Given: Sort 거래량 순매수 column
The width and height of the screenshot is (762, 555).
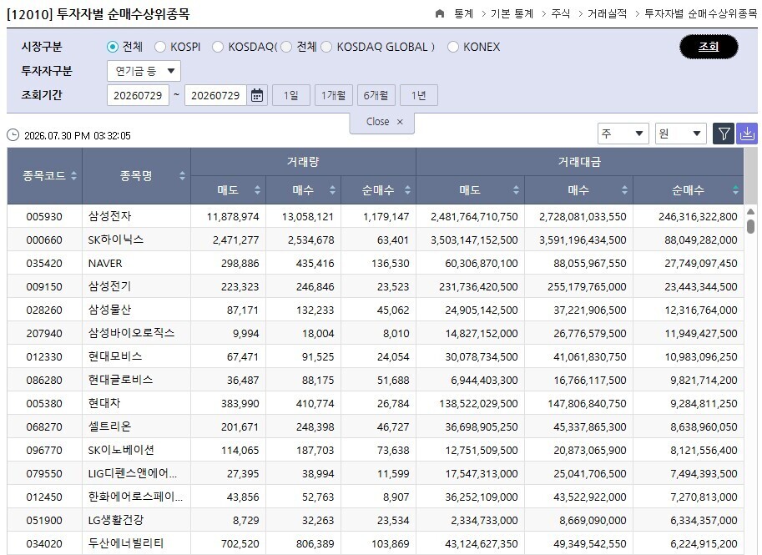Looking at the screenshot, I should (408, 190).
